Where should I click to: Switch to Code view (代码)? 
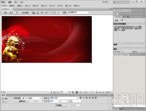(5, 13)
